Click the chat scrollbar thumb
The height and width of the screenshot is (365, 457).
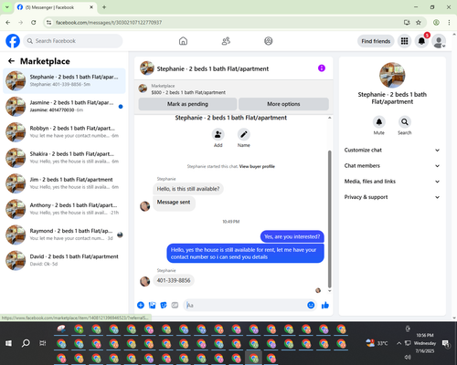click(329, 219)
